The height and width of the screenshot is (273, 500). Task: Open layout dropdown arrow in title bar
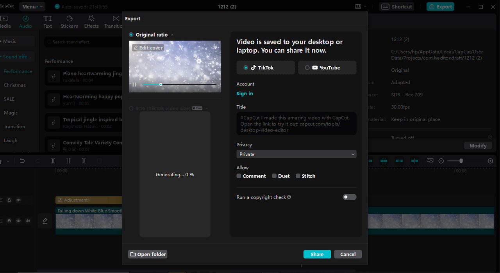[365, 7]
